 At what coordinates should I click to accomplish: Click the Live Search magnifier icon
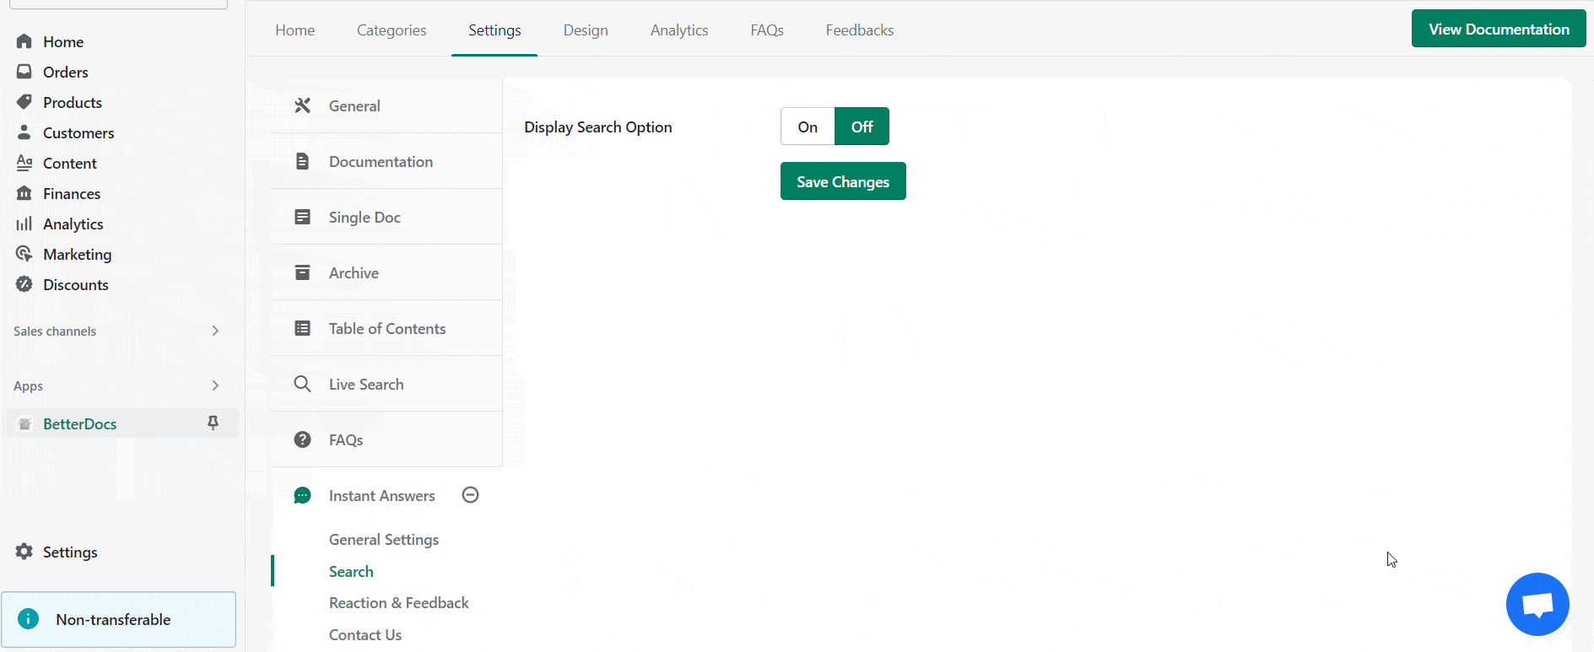pyautogui.click(x=302, y=384)
